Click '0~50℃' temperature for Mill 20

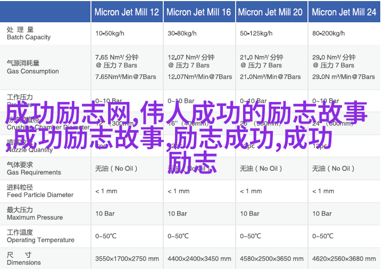(251, 236)
